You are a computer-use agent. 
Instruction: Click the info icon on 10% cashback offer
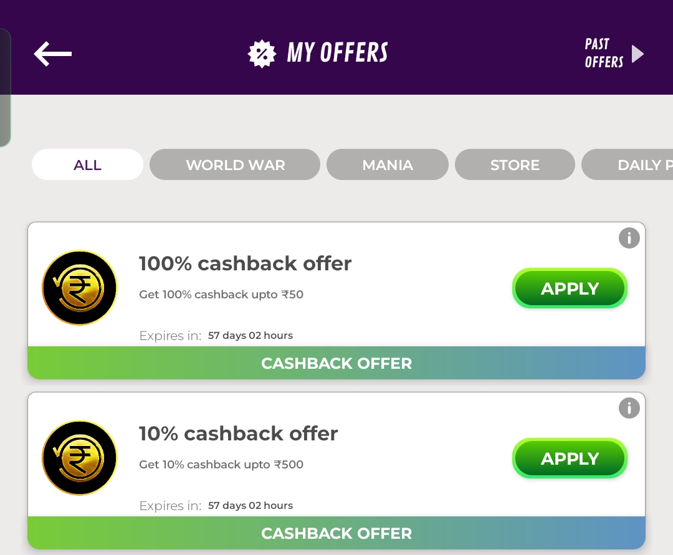[629, 408]
